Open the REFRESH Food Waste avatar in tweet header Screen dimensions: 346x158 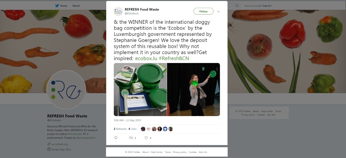point(118,12)
